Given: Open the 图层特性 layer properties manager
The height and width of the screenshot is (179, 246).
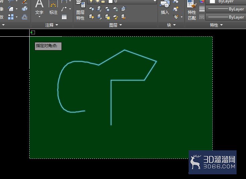Looking at the screenshot, I should (80, 10).
